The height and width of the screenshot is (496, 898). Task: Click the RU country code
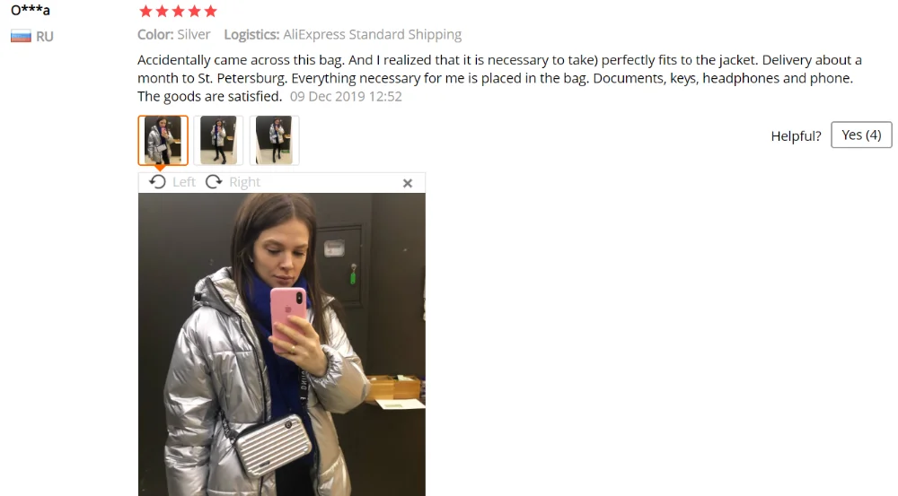[45, 37]
